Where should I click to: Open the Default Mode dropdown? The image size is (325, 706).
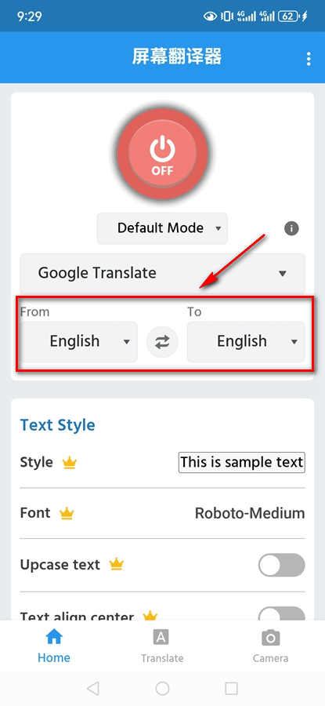coord(162,228)
